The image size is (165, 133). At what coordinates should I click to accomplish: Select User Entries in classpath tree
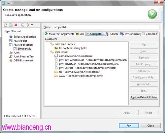(x=61, y=52)
